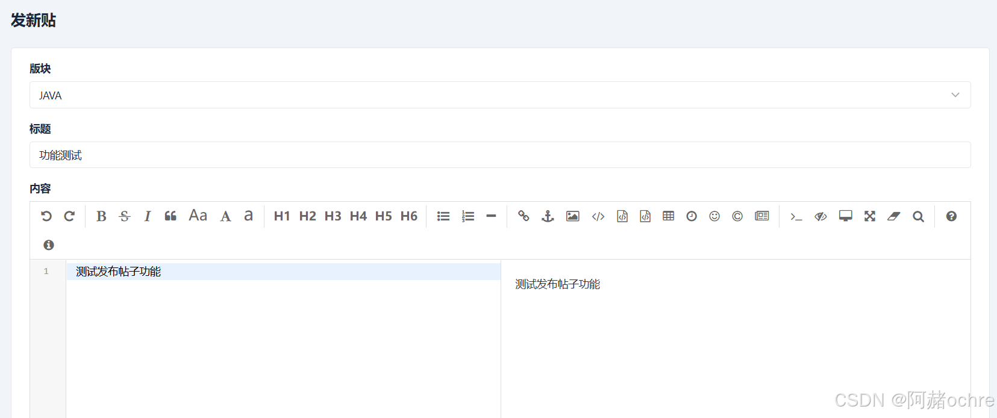The height and width of the screenshot is (418, 997).
Task: Insert code block icon
Action: pyautogui.click(x=645, y=216)
